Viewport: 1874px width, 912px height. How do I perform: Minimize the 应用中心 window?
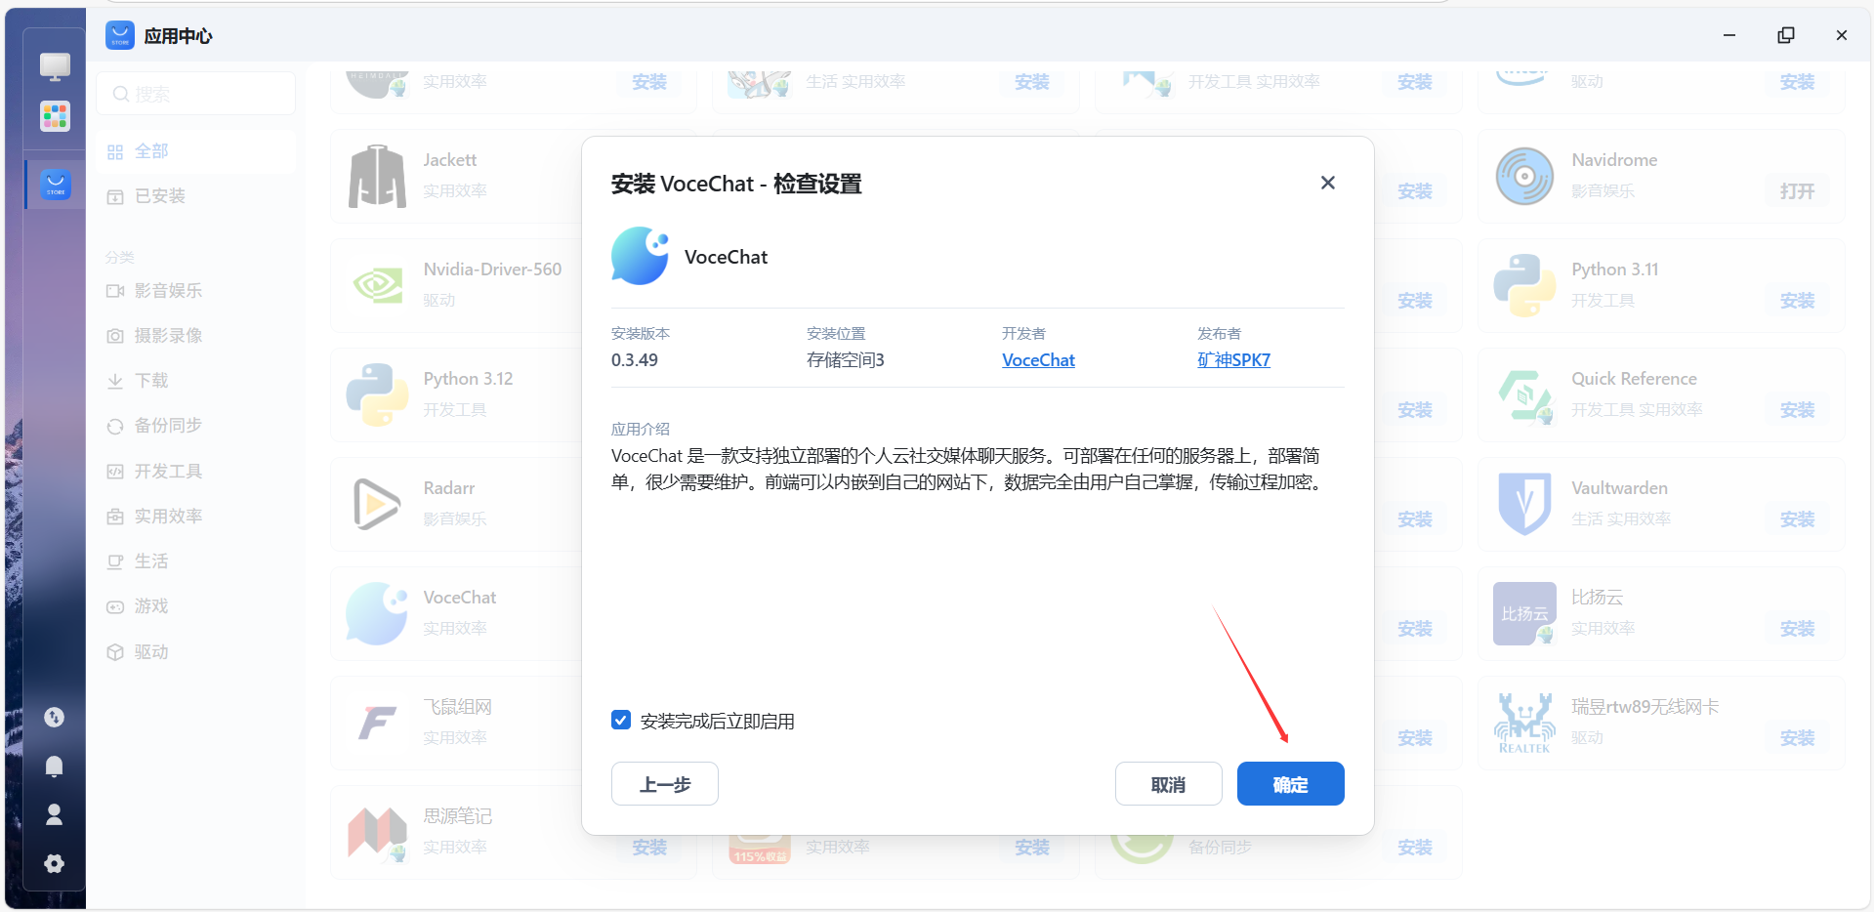[1729, 35]
